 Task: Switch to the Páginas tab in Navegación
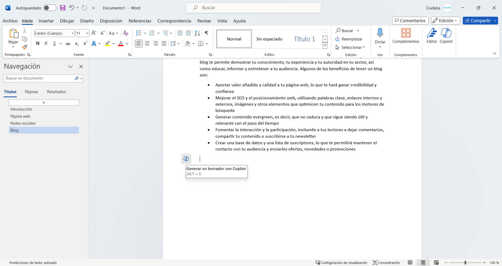point(31,92)
